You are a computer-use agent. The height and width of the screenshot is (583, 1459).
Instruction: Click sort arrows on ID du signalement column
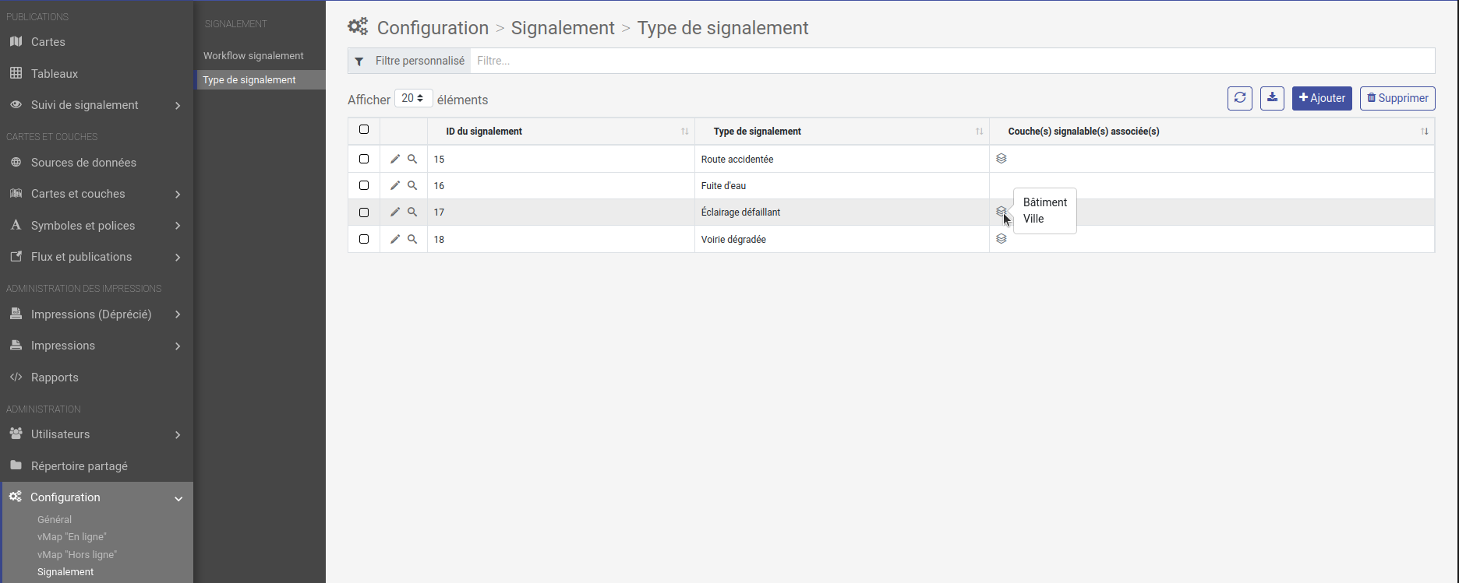(684, 132)
